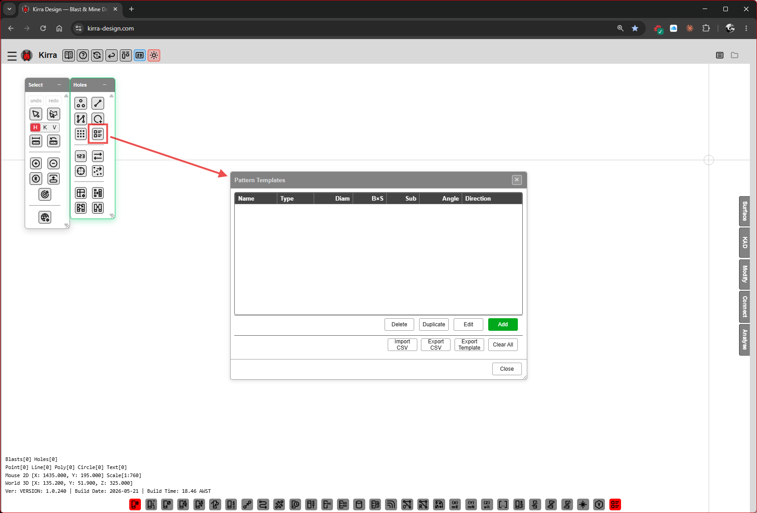This screenshot has height=513, width=757.
Task: Select the pointer arrow selection tool
Action: pyautogui.click(x=36, y=114)
